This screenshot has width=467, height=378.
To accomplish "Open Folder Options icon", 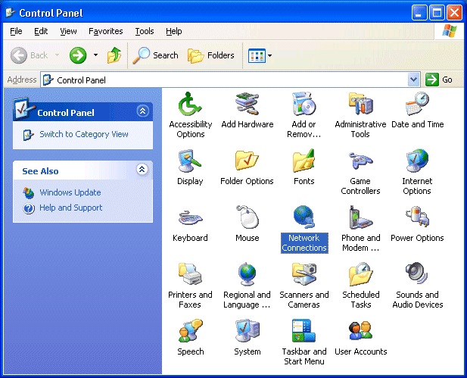I will click(x=247, y=161).
